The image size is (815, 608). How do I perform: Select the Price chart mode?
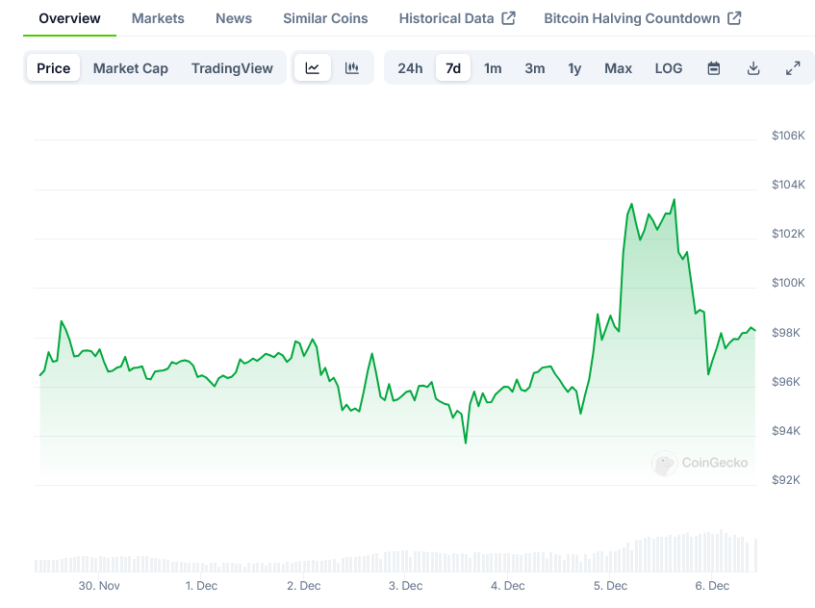[x=54, y=68]
